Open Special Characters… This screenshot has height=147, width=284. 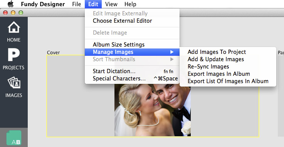coord(132,79)
